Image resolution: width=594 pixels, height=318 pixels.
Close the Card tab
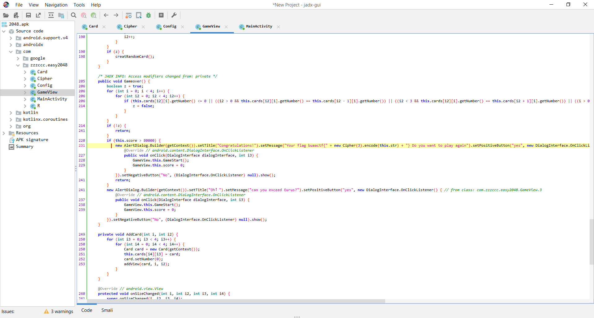(x=104, y=27)
